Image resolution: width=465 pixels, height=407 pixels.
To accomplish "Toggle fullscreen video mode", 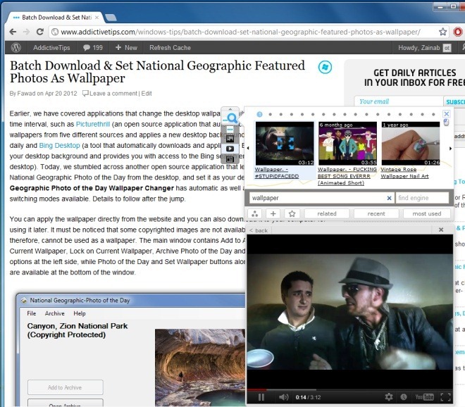I will coord(445,397).
